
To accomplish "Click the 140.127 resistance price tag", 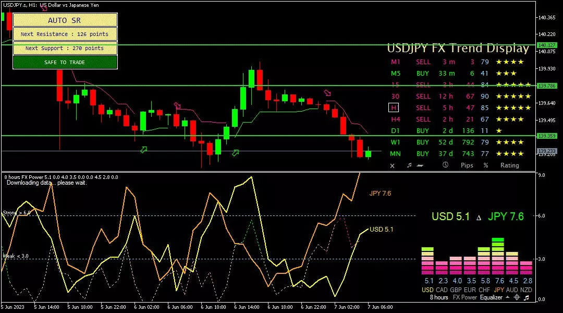I will pyautogui.click(x=547, y=45).
